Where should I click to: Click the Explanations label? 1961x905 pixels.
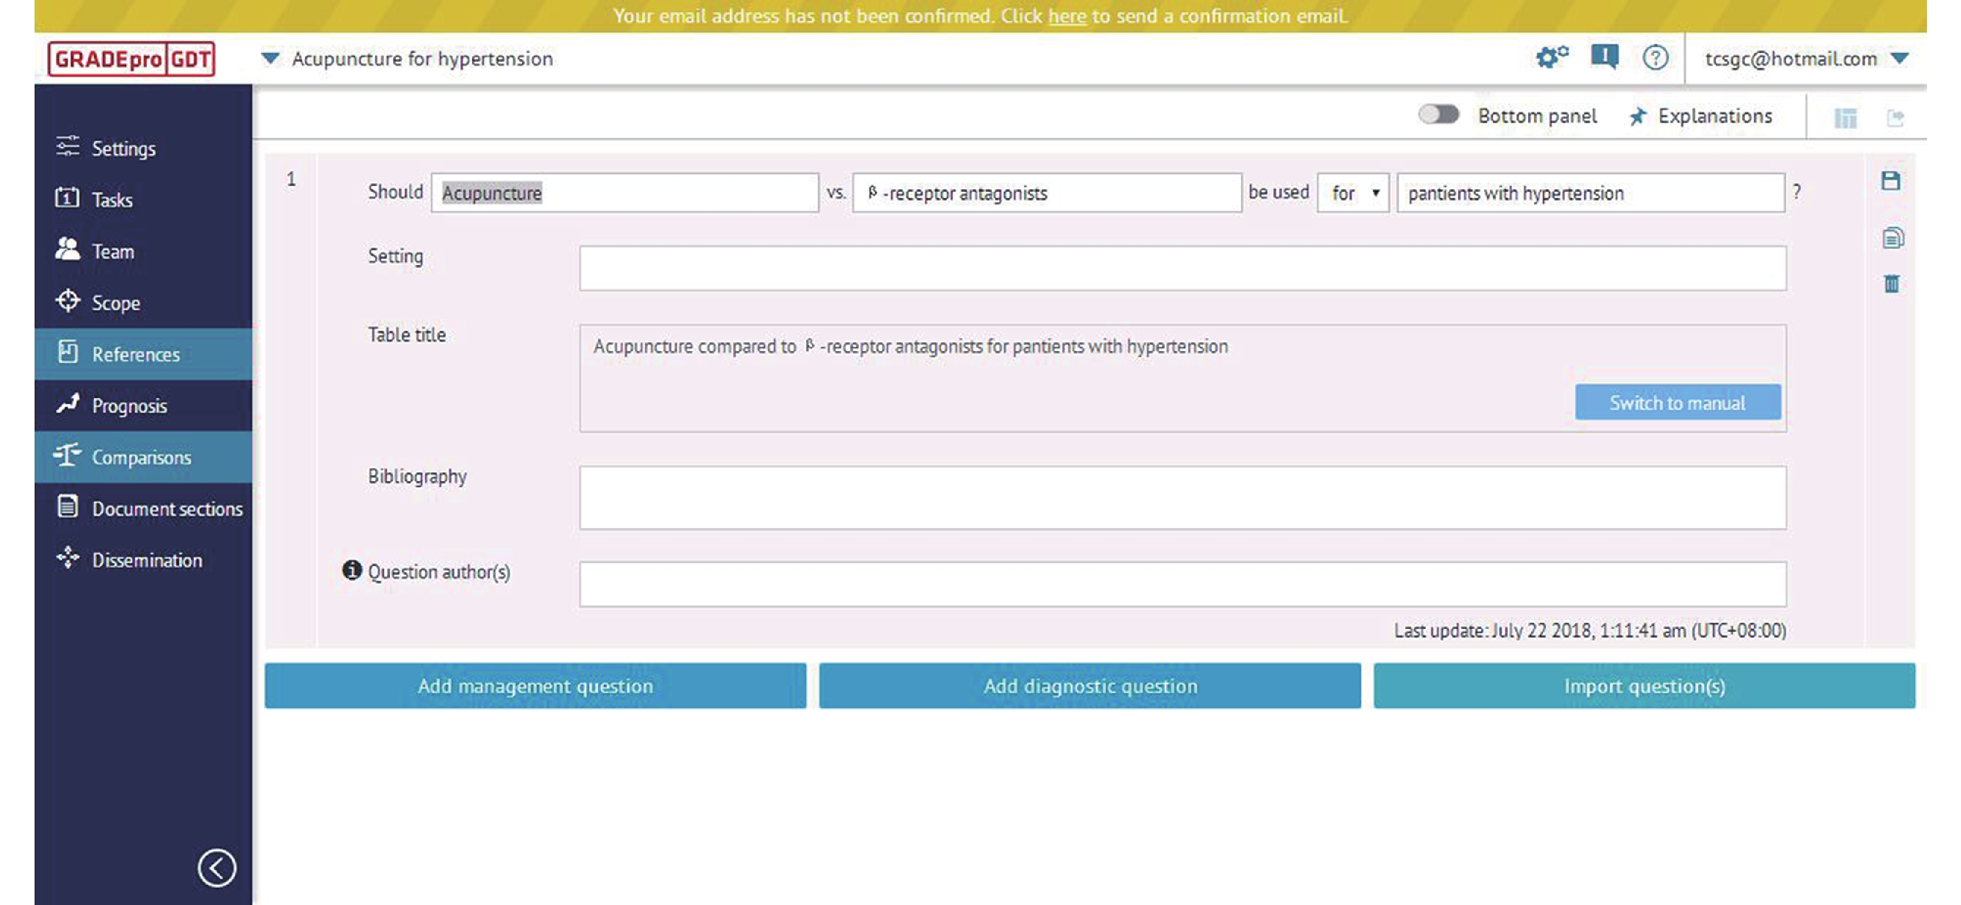tap(1714, 117)
